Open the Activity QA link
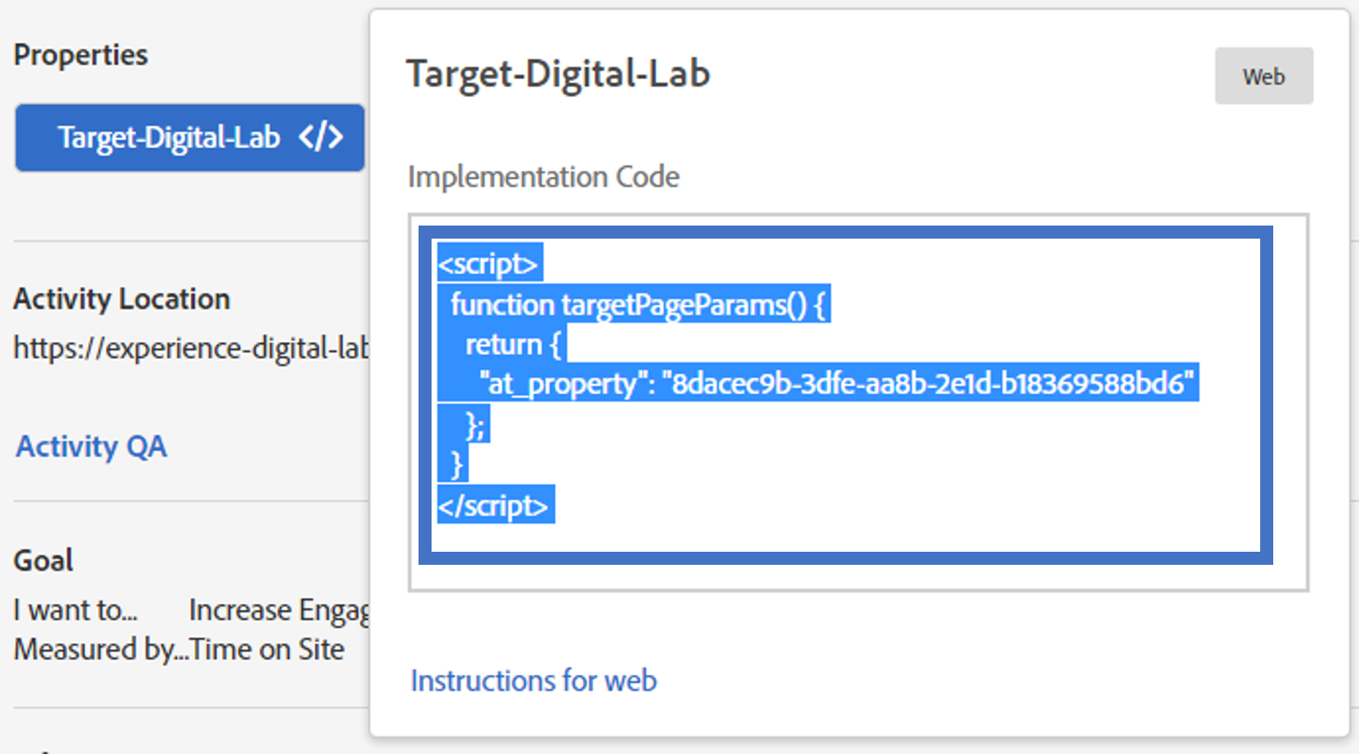 pos(91,446)
